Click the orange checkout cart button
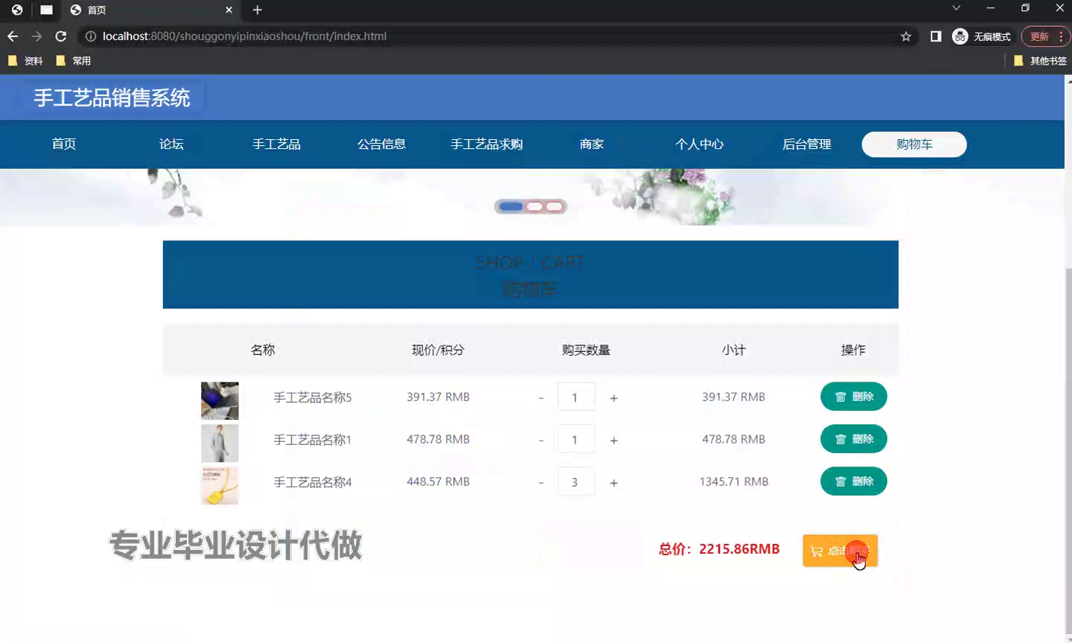Image resolution: width=1072 pixels, height=643 pixels. [840, 551]
